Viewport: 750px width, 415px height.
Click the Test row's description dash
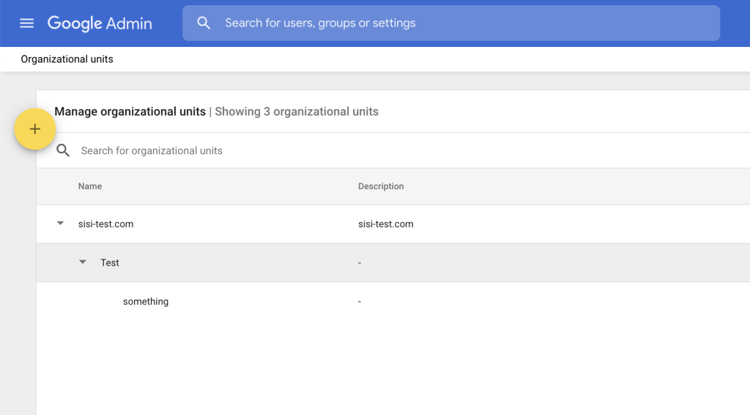point(360,262)
